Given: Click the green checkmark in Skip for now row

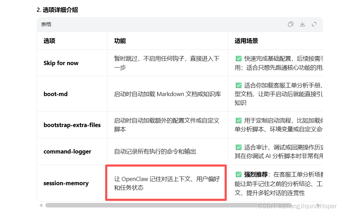Looking at the screenshot, I should click(x=239, y=58).
